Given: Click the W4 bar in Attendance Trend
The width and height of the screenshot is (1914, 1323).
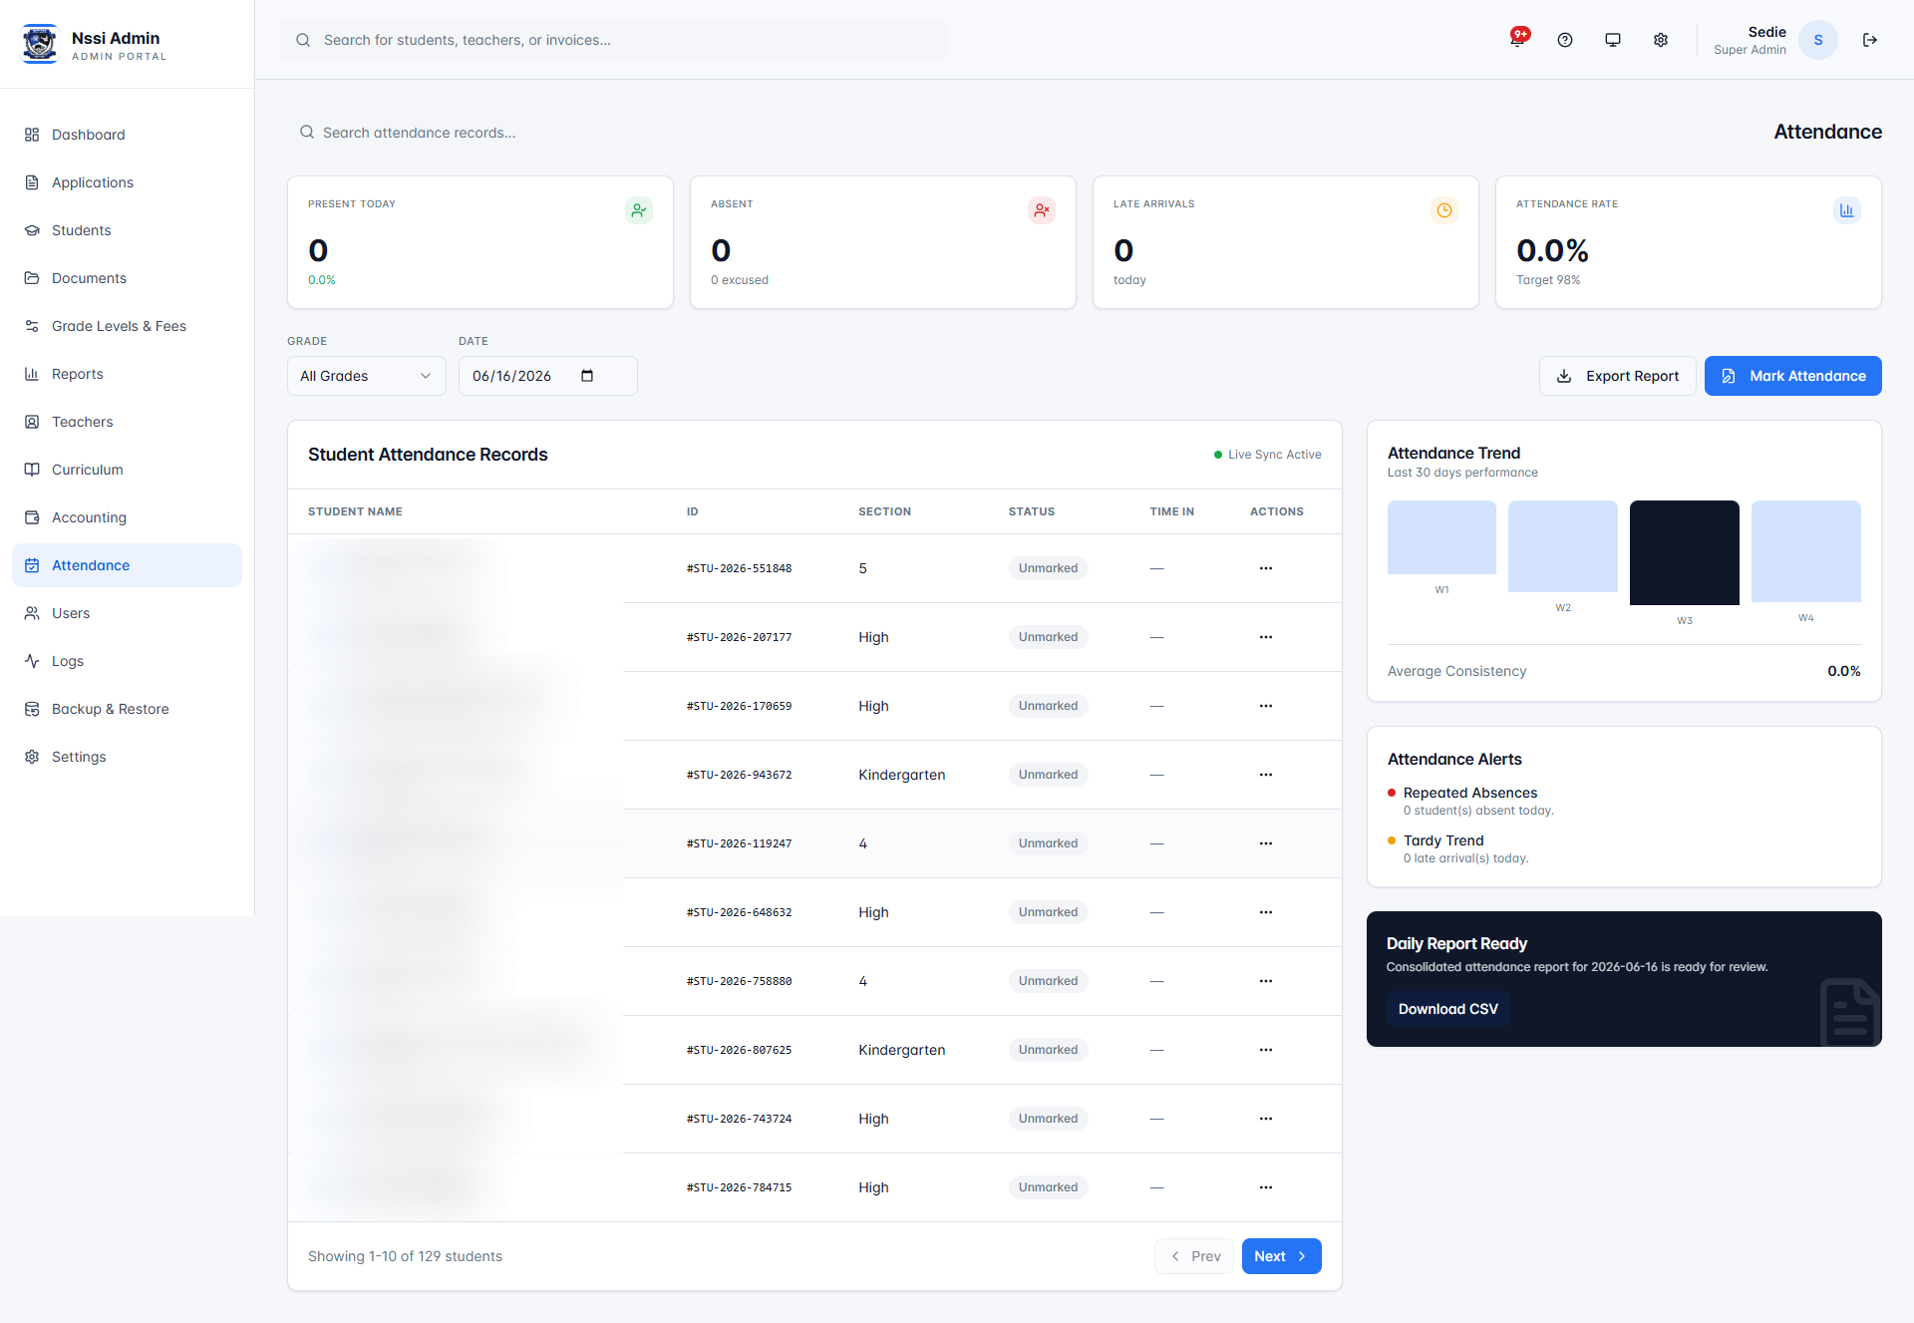Looking at the screenshot, I should (x=1806, y=551).
